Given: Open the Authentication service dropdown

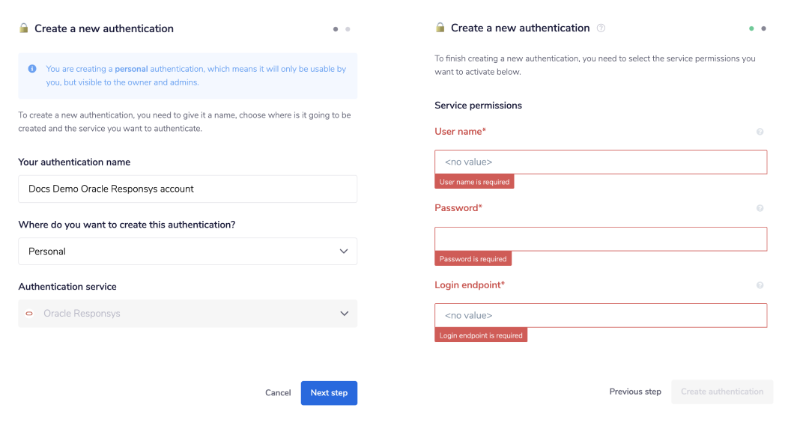Looking at the screenshot, I should (x=187, y=314).
